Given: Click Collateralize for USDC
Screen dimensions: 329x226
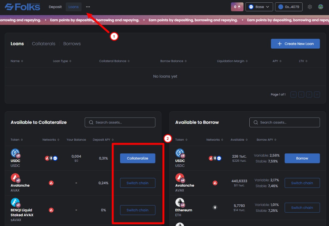Looking at the screenshot, I should [x=137, y=158].
